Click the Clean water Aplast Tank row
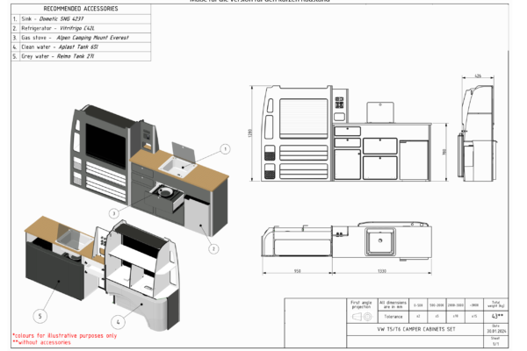This screenshot has height=351, width=527. click(75, 47)
